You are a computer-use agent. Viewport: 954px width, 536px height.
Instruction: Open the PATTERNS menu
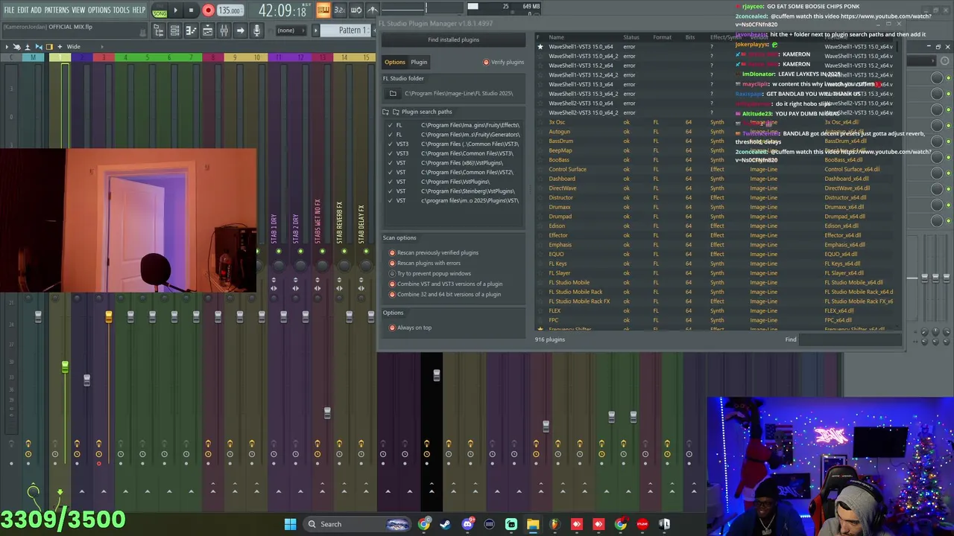57,10
